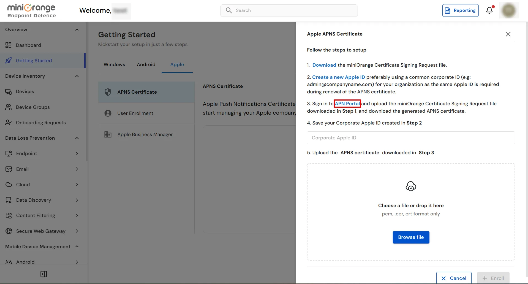Image resolution: width=528 pixels, height=284 pixels.
Task: Collapse sidebar using bottom panel icon
Action: click(44, 274)
